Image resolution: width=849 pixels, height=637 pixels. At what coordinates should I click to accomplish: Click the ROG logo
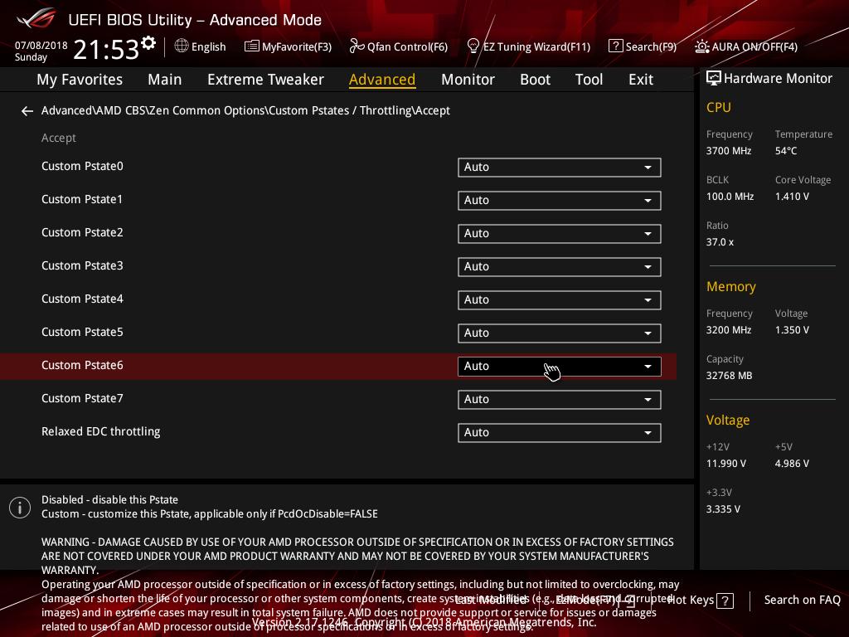click(x=36, y=18)
